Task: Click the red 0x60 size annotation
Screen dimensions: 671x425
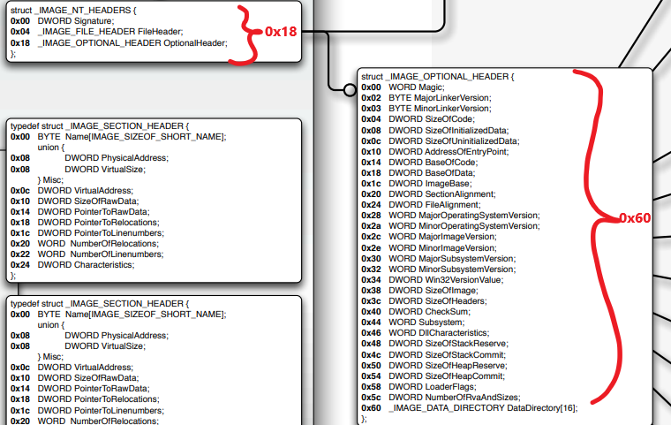Action: [634, 217]
